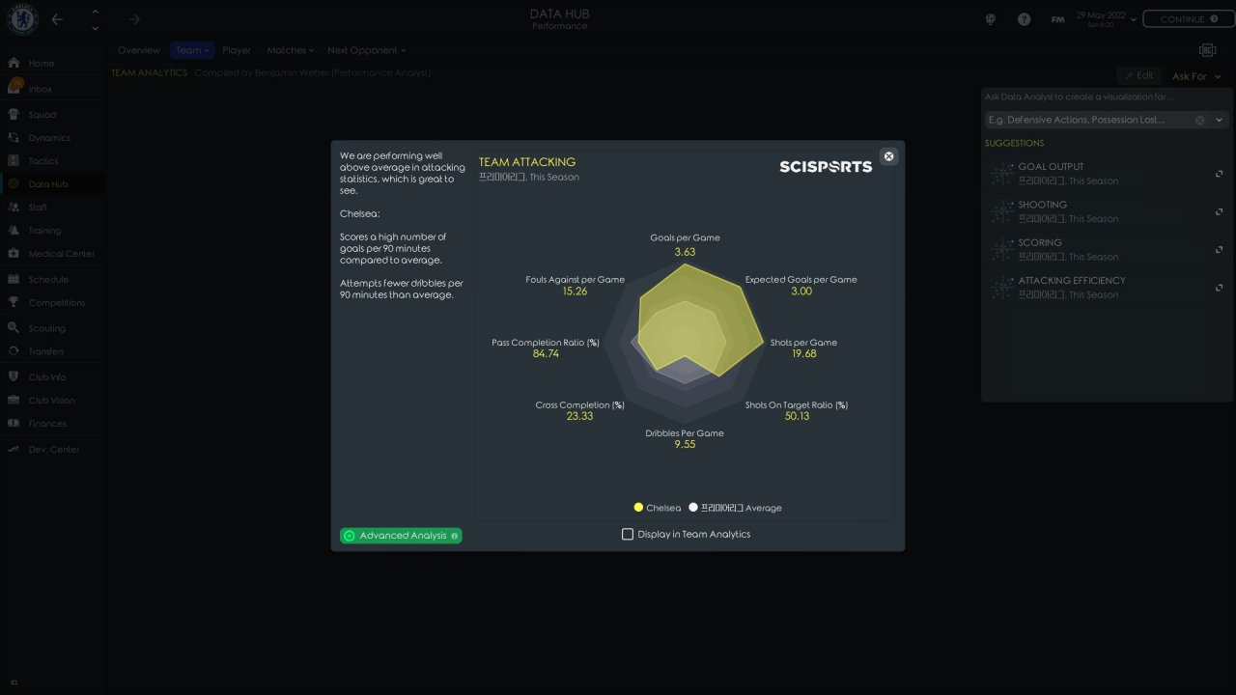Click the Fouls Against per Game value 15.26
1236x695 pixels.
[575, 292]
